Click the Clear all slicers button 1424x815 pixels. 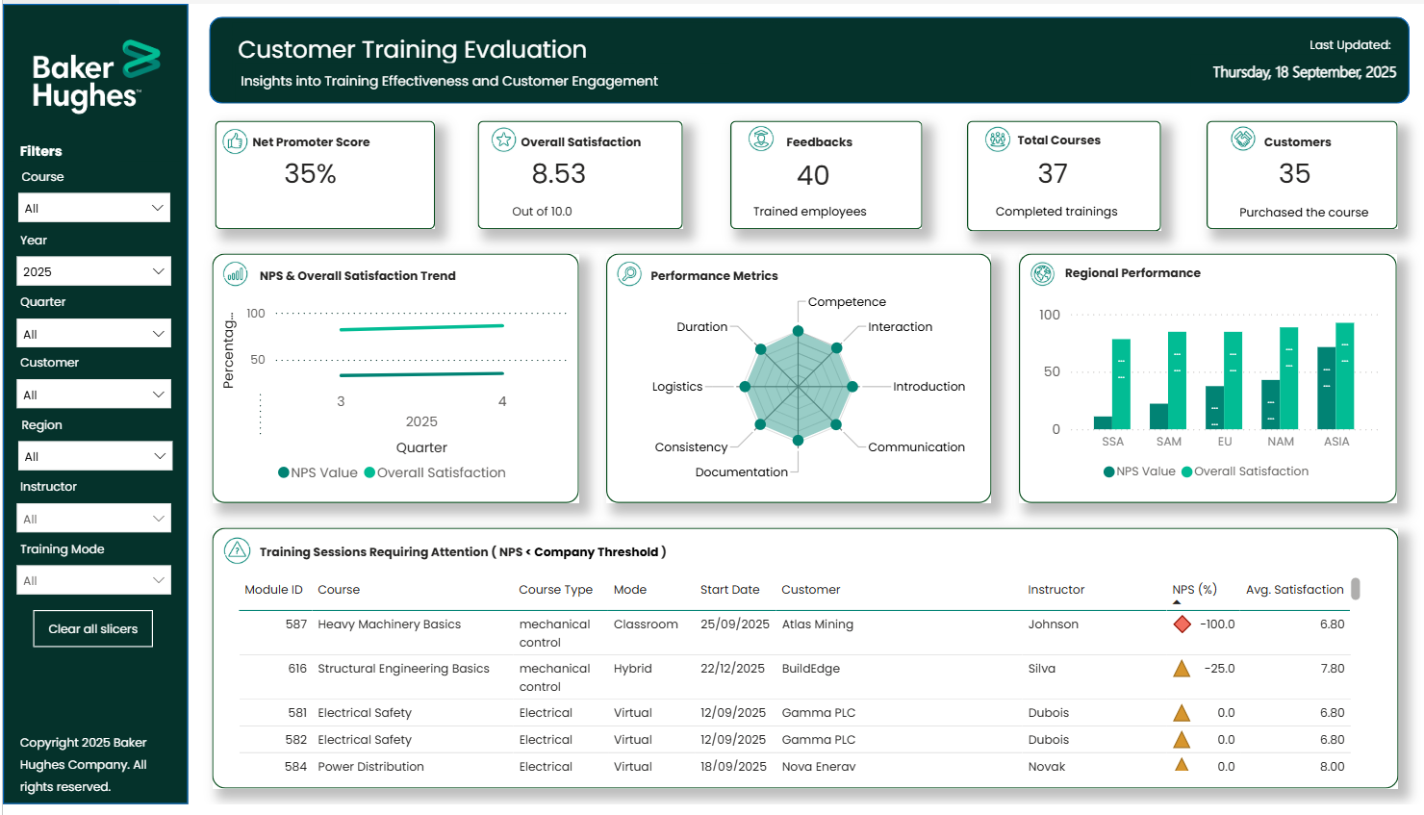93,628
